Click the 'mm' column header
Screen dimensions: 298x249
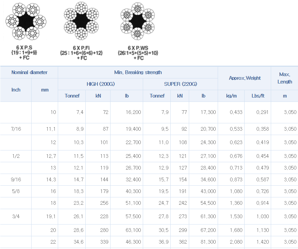pyautogui.click(x=45, y=90)
